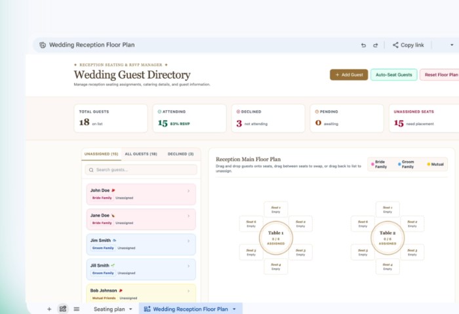The width and height of the screenshot is (459, 314).
Task: Click the plus add-tab icon at bottom
Action: click(x=49, y=309)
